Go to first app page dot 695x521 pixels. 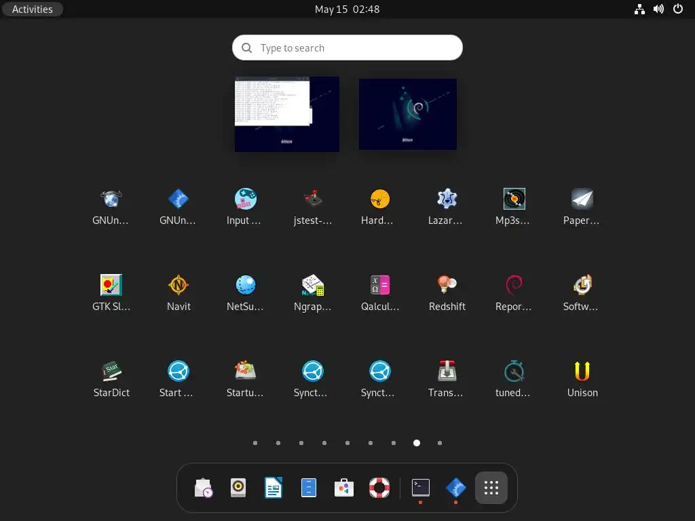255,443
